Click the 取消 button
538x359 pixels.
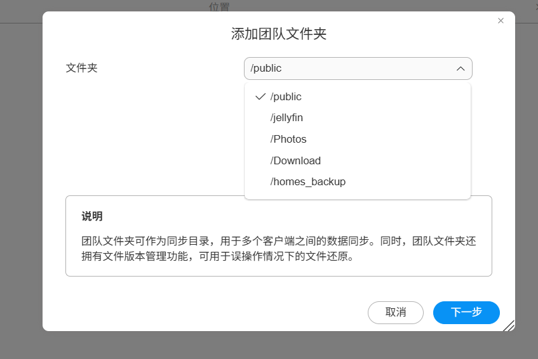tap(396, 313)
